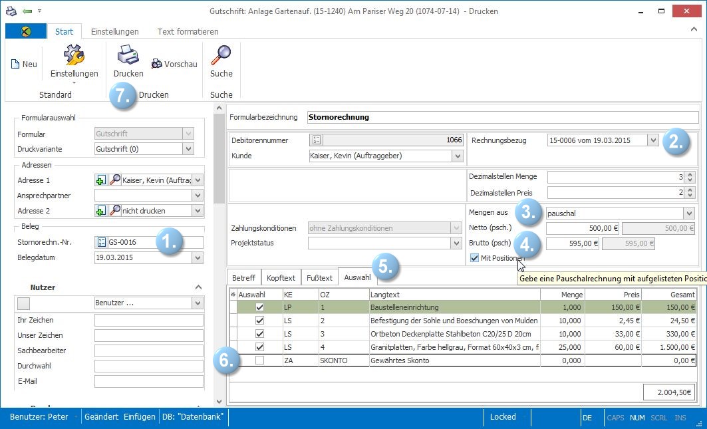Open the Belegdatum date dropdown
Screen dimensions: 707x429
(198, 257)
